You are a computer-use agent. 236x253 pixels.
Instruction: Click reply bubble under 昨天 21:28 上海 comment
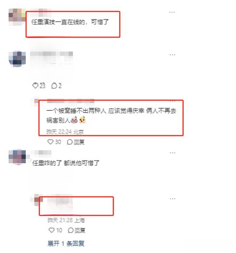pyautogui.click(x=70, y=230)
